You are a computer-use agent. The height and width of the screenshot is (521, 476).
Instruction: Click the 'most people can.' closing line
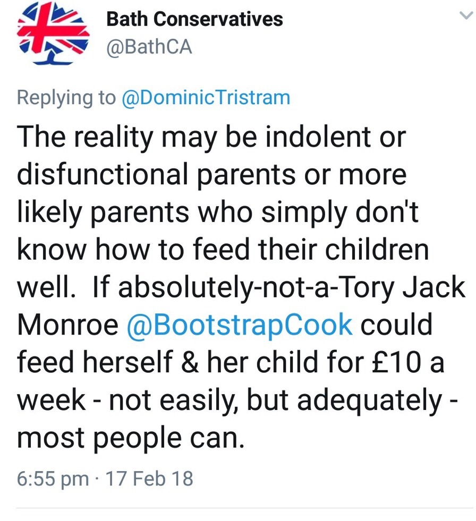pyautogui.click(x=131, y=438)
